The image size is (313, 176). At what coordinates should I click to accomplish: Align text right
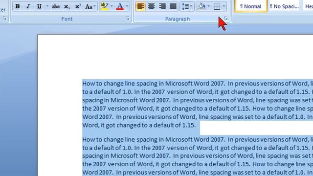pyautogui.click(x=162, y=6)
